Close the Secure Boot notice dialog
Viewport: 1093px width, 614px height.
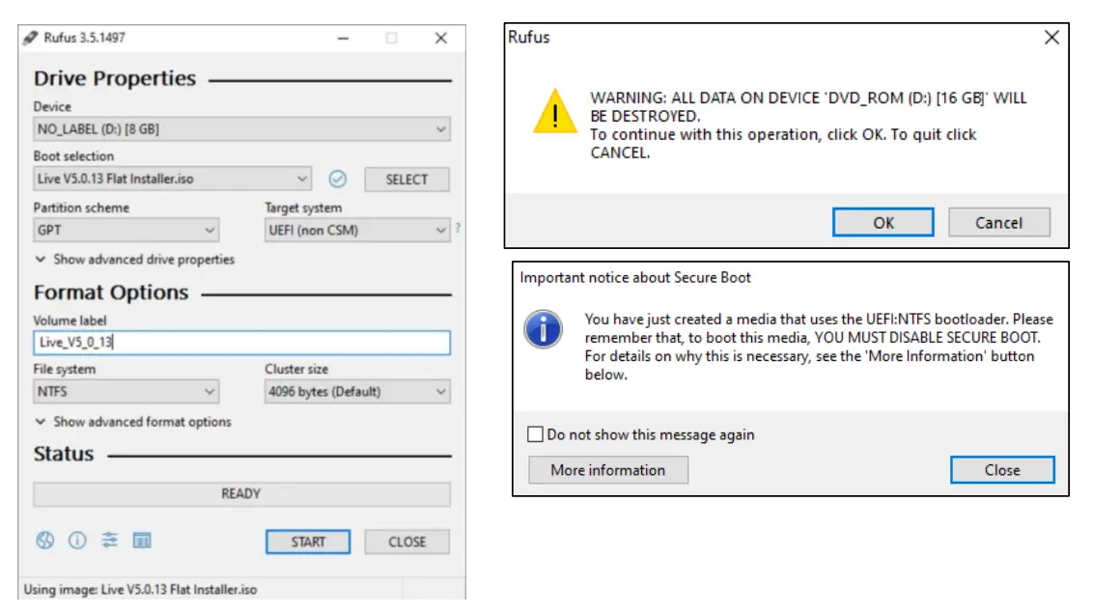point(1002,470)
